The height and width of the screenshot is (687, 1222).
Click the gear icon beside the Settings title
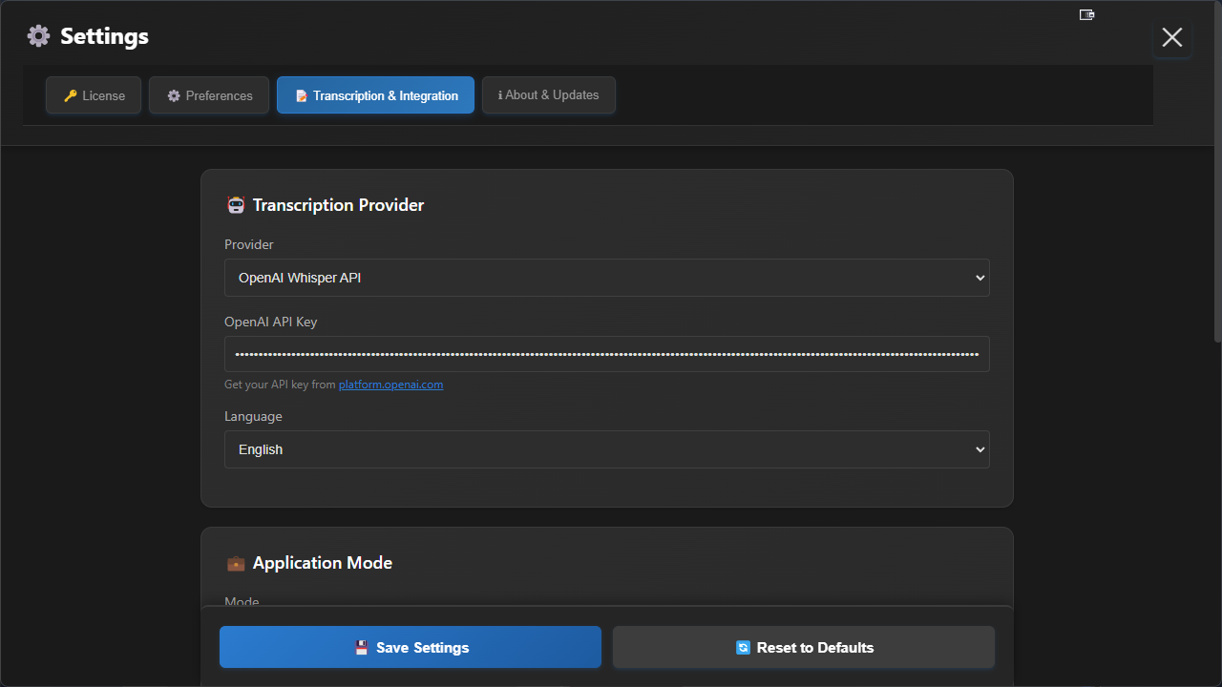click(38, 36)
